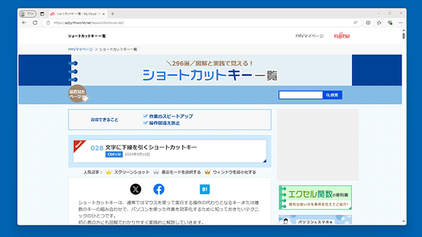Go back with the browser back arrow
422x237 pixels.
tap(24, 22)
